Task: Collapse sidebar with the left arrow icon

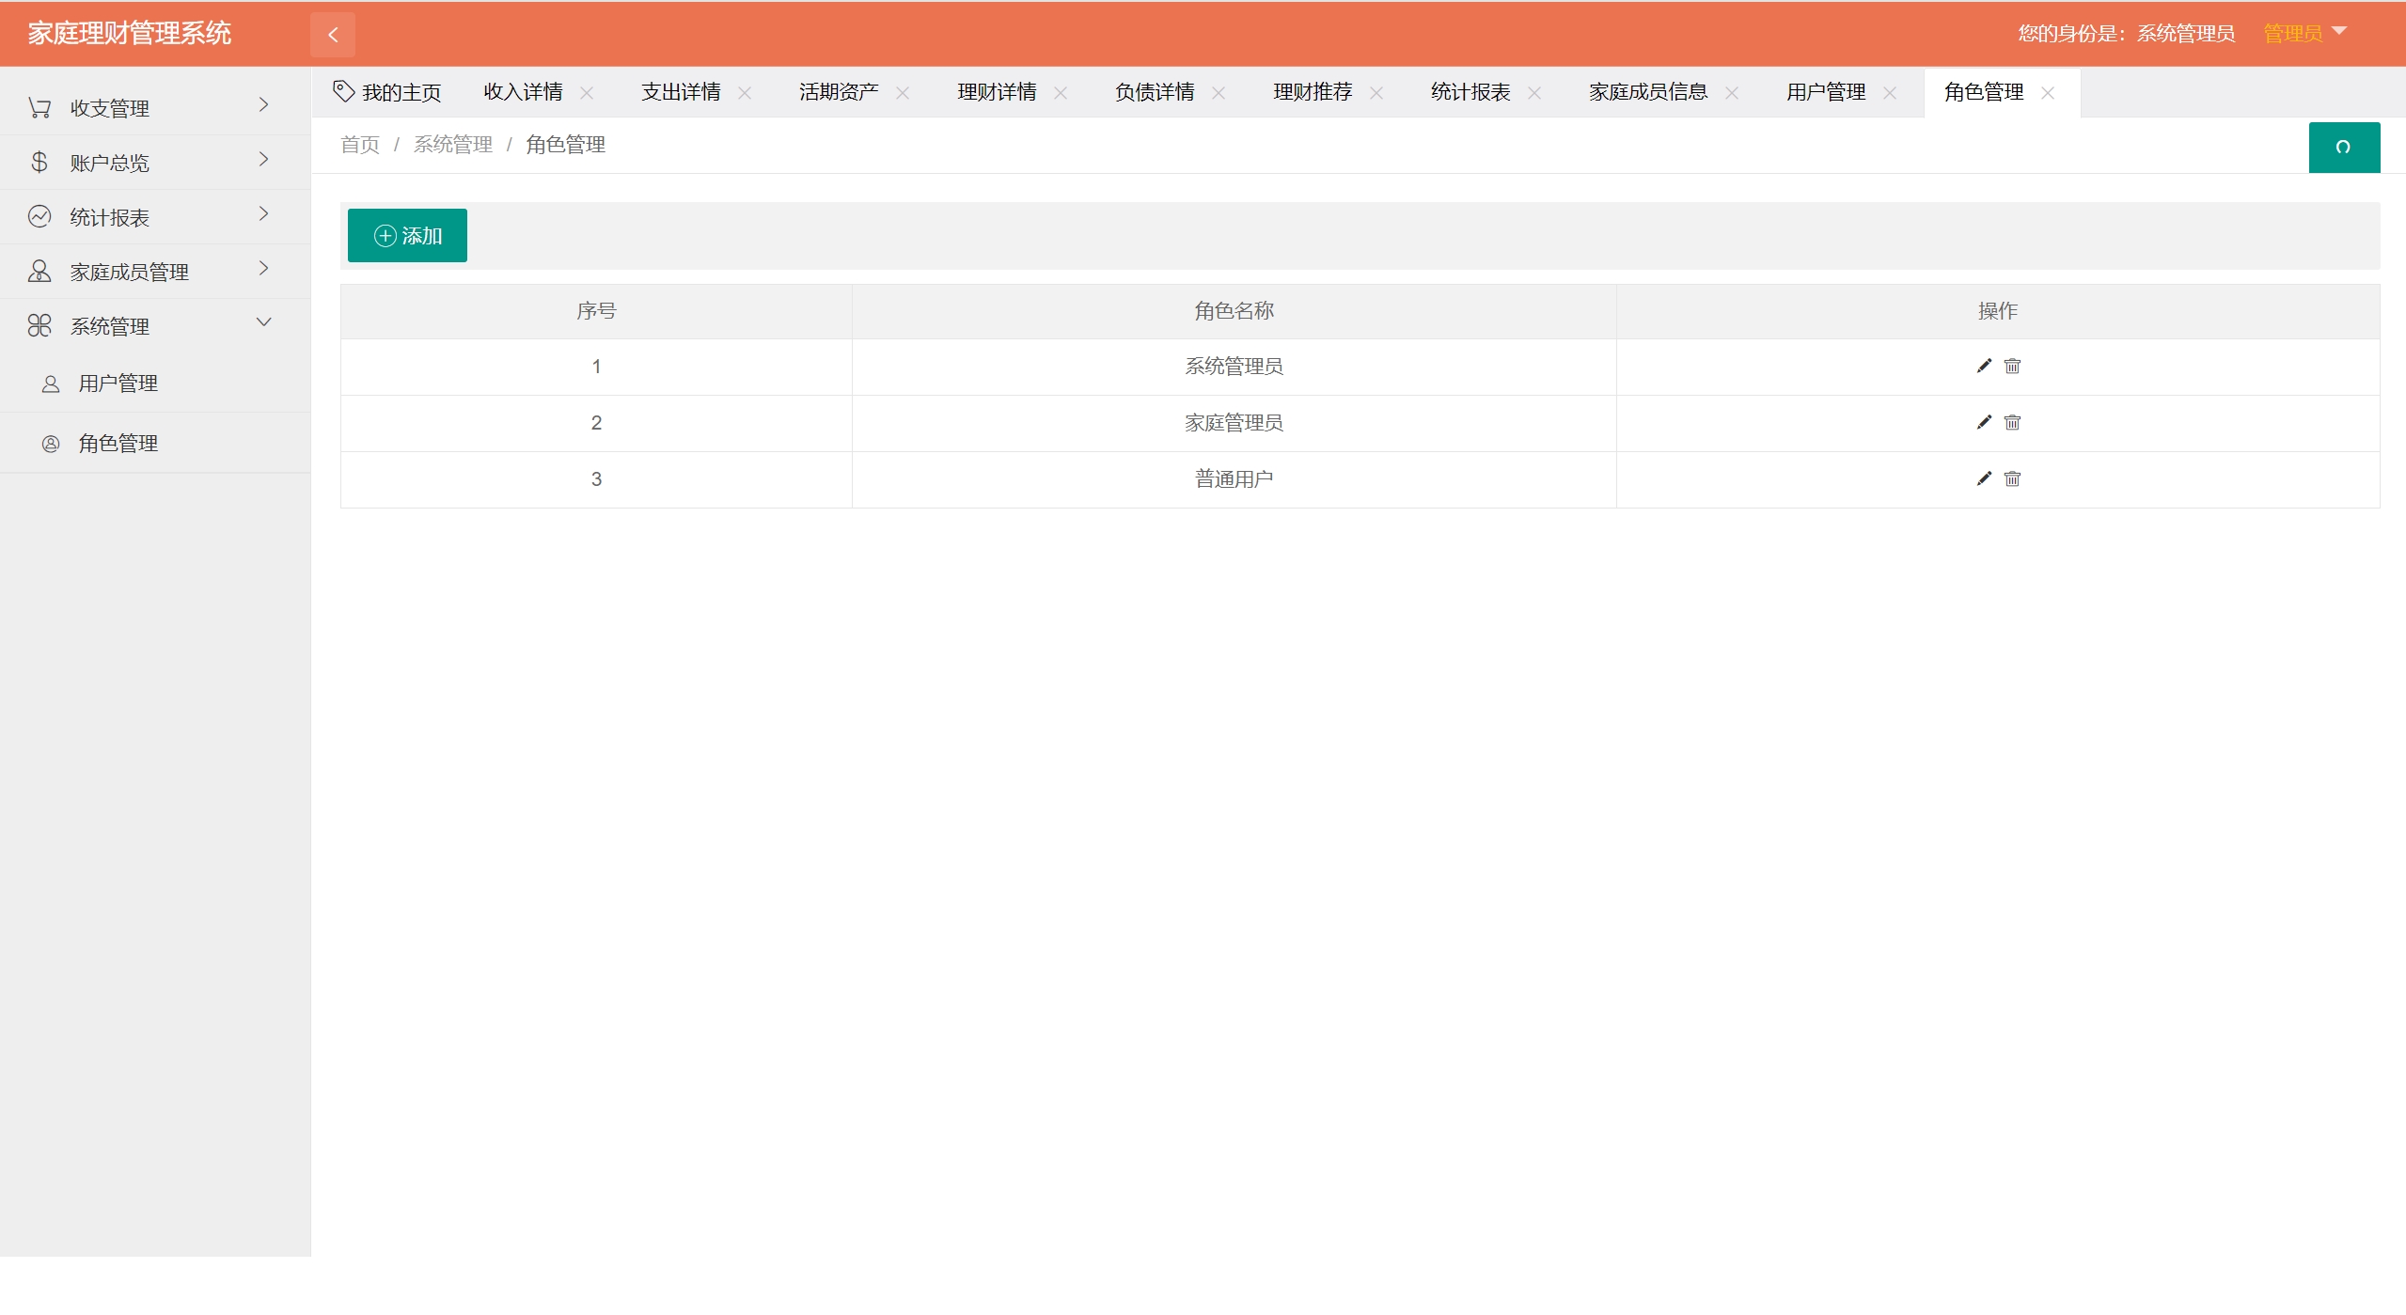Action: [333, 35]
